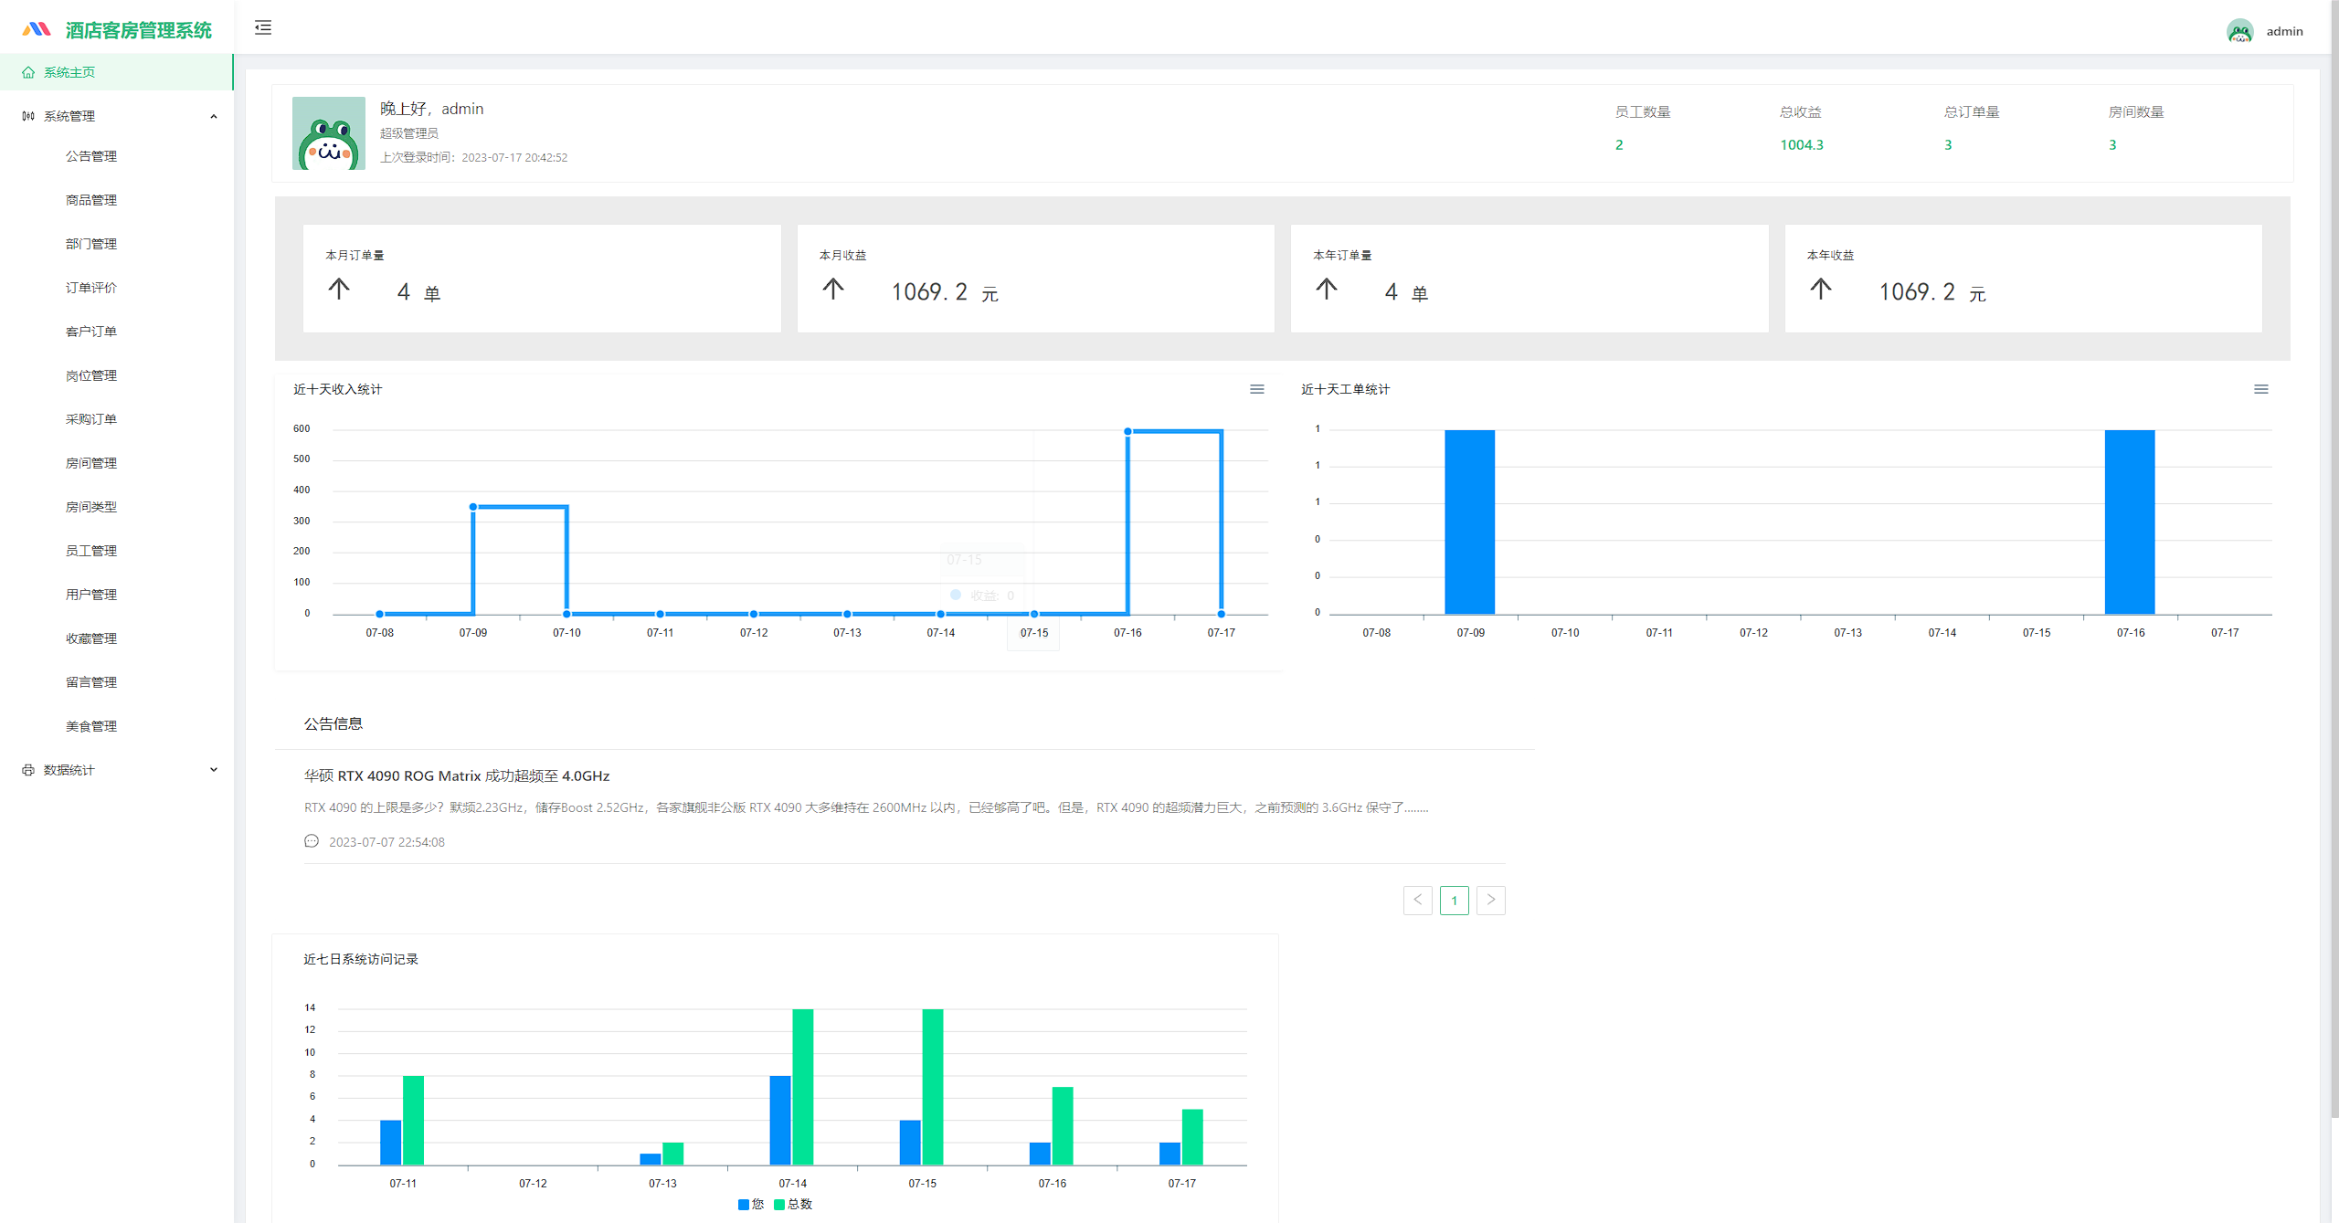Expand the 数据统计 submenu chevron

click(214, 770)
